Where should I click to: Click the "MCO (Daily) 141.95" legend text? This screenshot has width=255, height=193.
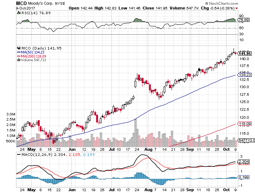point(42,48)
